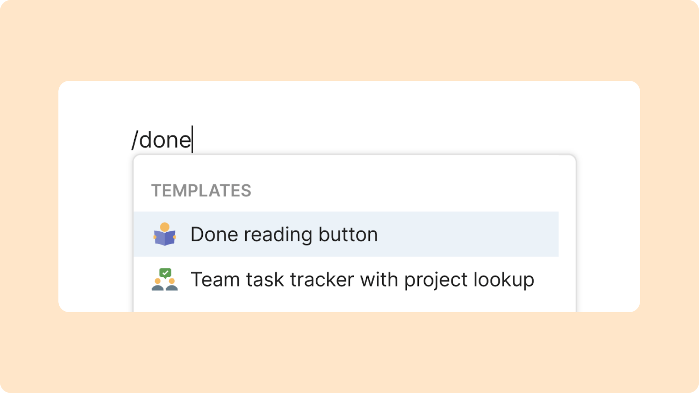Screen dimensions: 699x393
Task: Click the text cursor after /done
Action: [192, 139]
